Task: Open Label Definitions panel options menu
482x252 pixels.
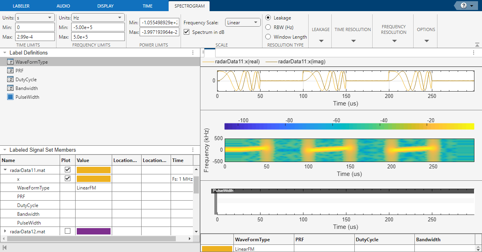Action: (193, 53)
